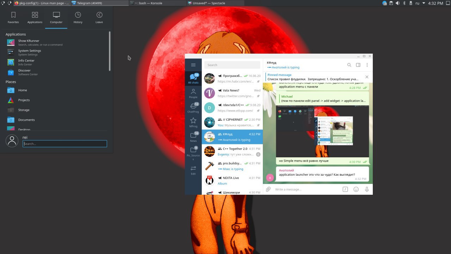Toggle Telegram right info panel
This screenshot has width=451, height=254.
coord(358,65)
